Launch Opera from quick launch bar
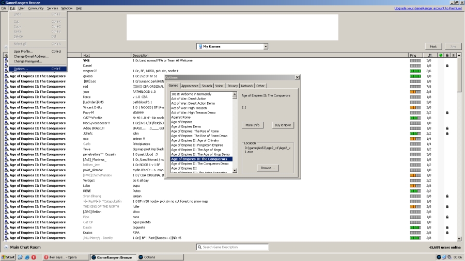This screenshot has height=261, width=465. (x=34, y=257)
